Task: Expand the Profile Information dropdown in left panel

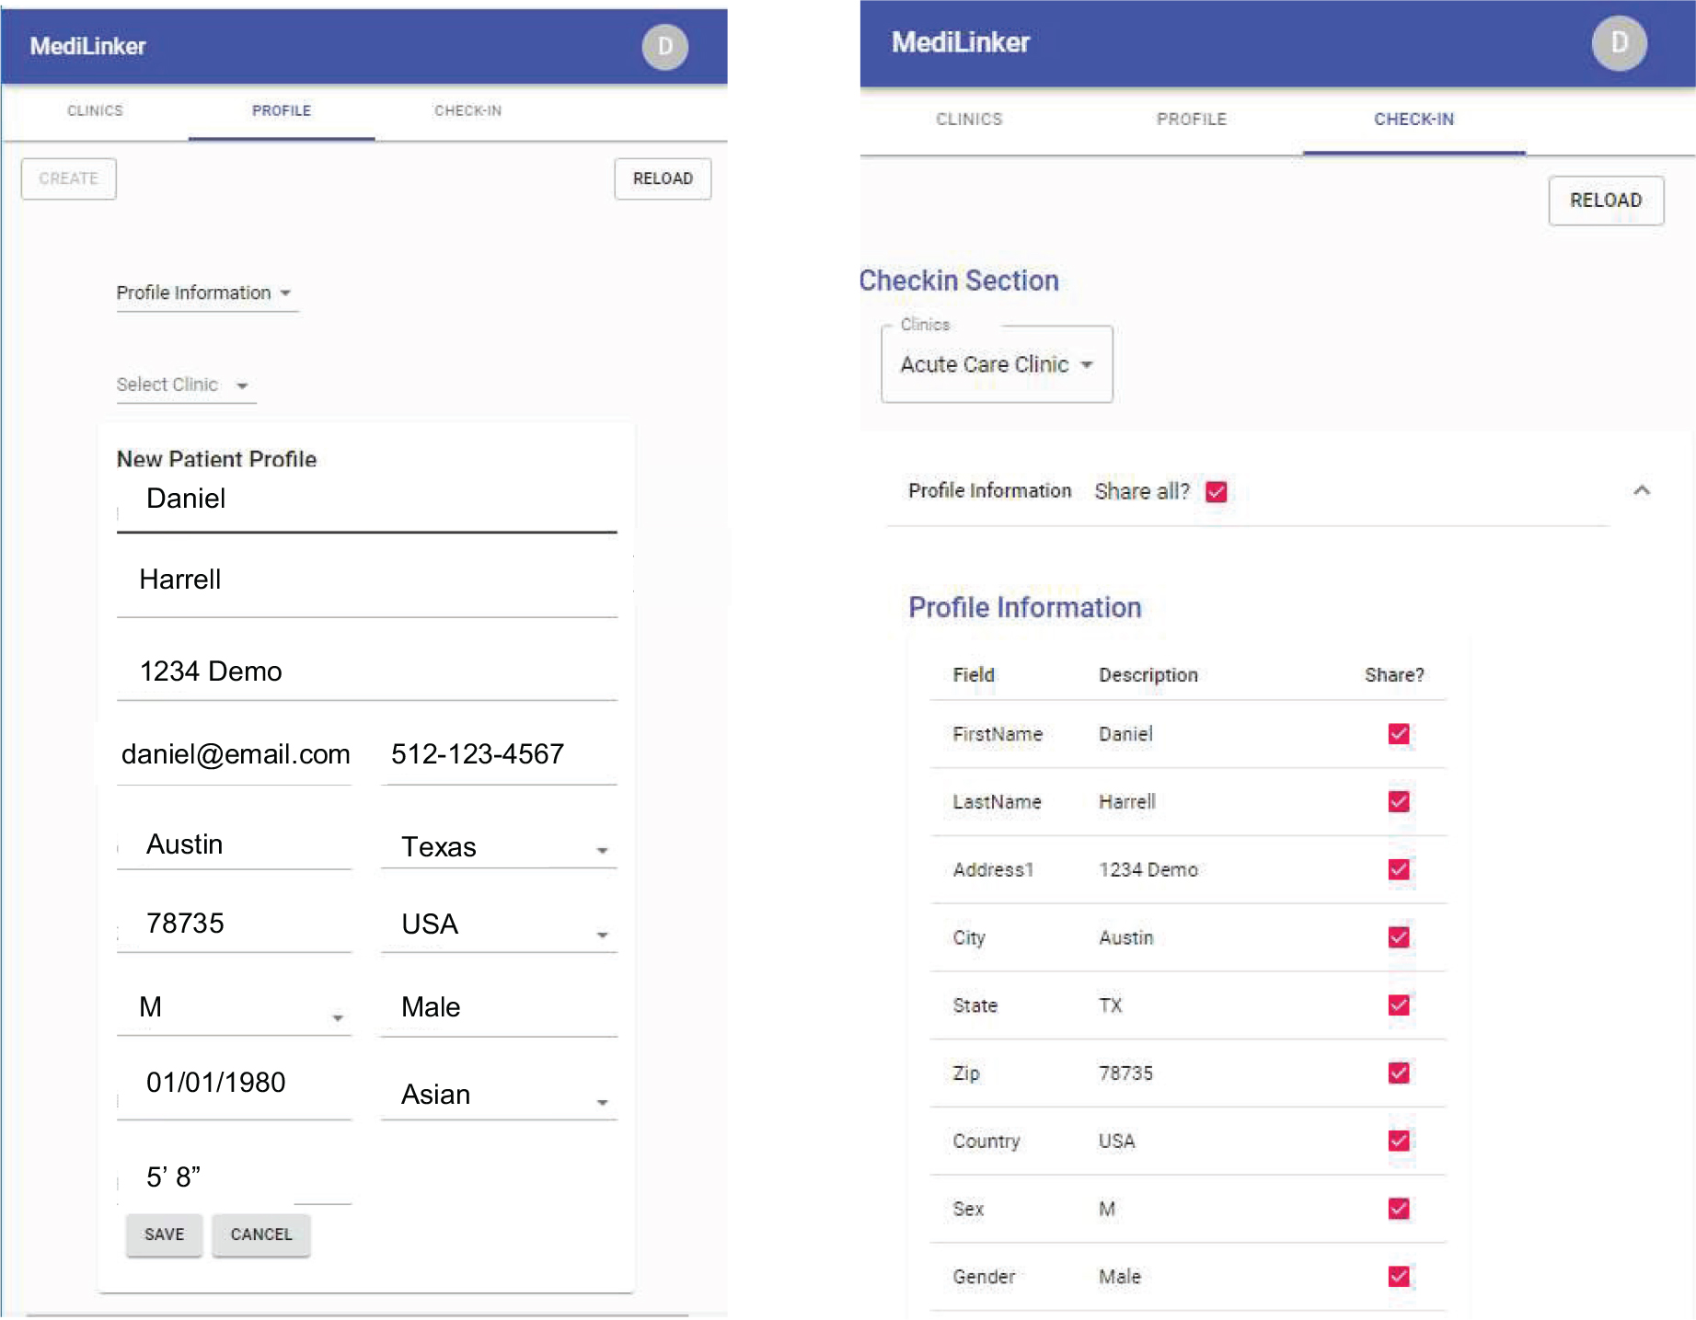Action: [204, 293]
